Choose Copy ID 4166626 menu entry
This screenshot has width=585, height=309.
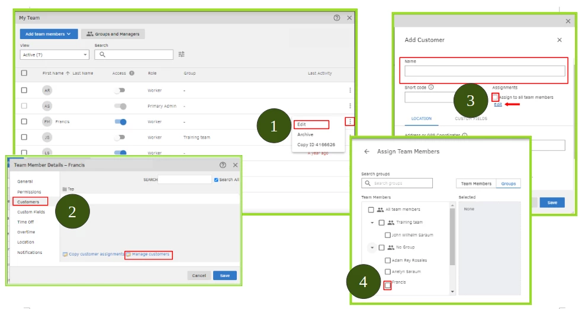pos(316,145)
